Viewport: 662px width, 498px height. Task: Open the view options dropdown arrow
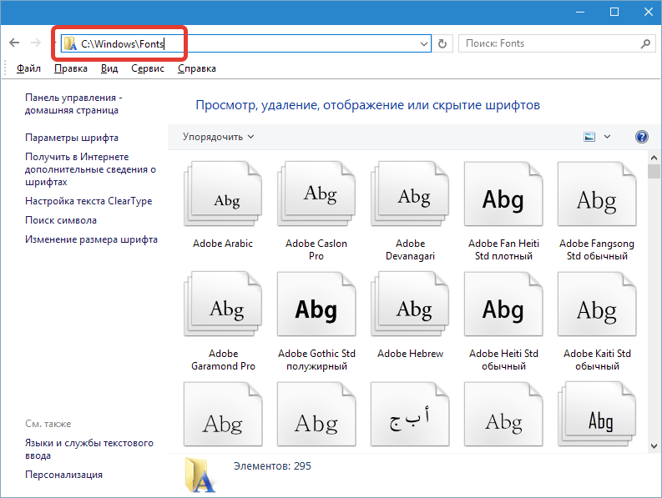coord(607,137)
